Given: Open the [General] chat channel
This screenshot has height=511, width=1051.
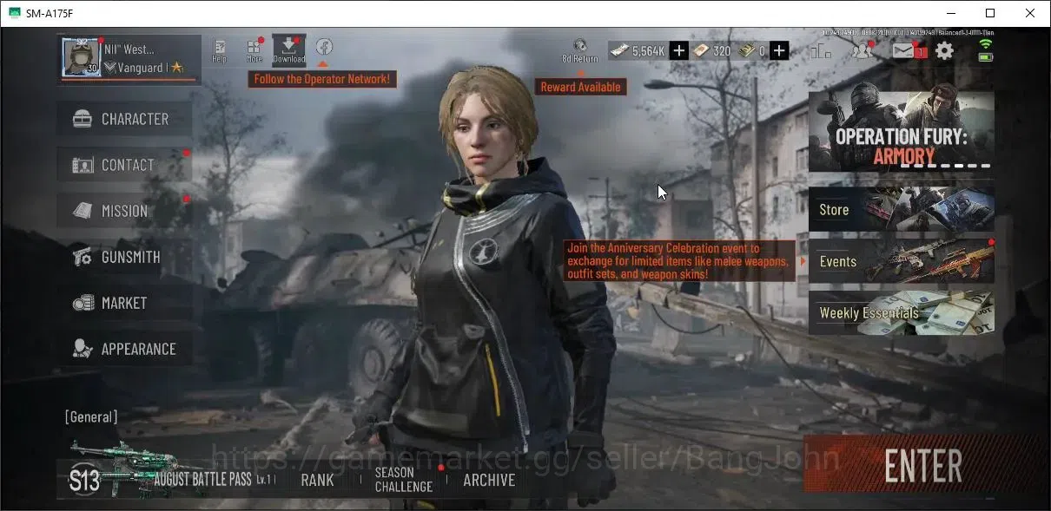Looking at the screenshot, I should 91,417.
